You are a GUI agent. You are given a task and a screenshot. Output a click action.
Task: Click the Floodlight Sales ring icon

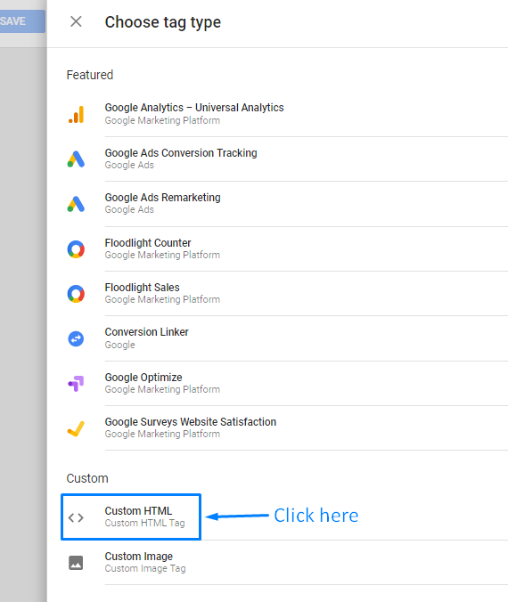pyautogui.click(x=76, y=294)
